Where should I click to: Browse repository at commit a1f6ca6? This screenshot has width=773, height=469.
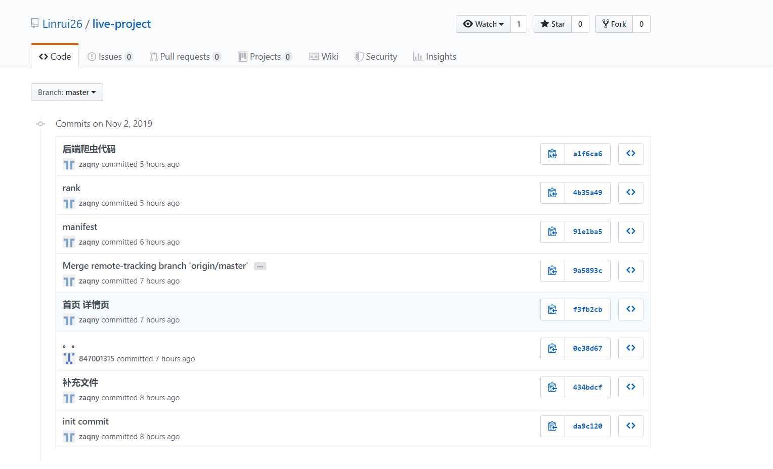click(x=630, y=154)
